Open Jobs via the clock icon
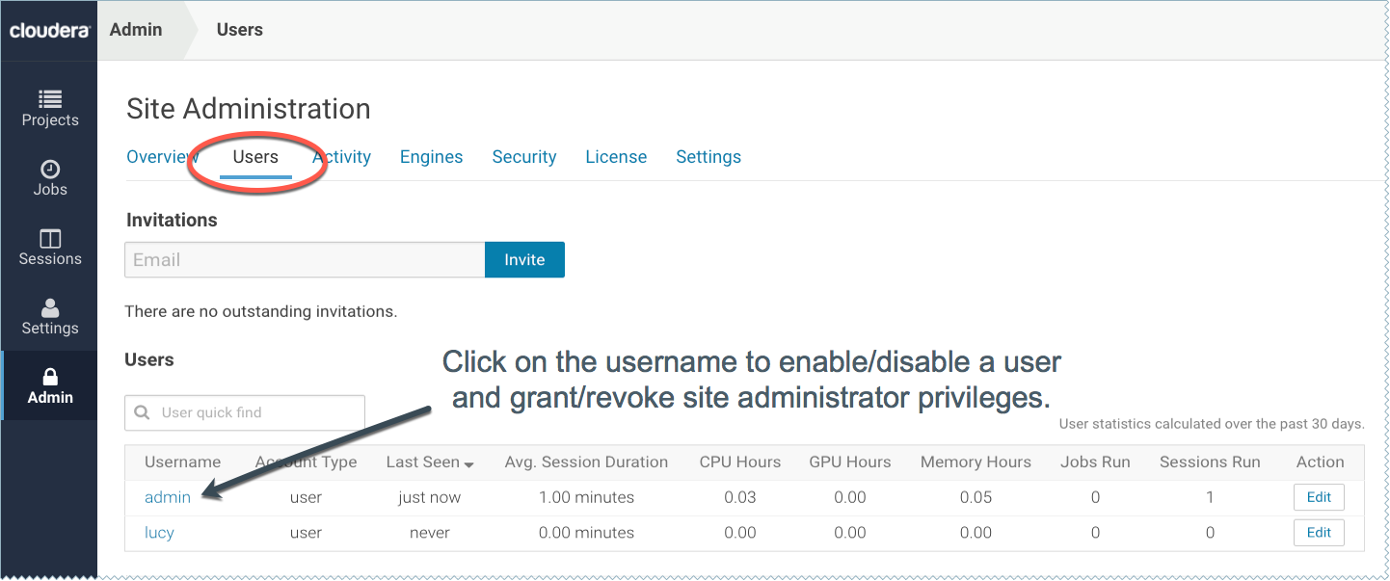Image resolution: width=1390 pixels, height=581 pixels. point(50,169)
